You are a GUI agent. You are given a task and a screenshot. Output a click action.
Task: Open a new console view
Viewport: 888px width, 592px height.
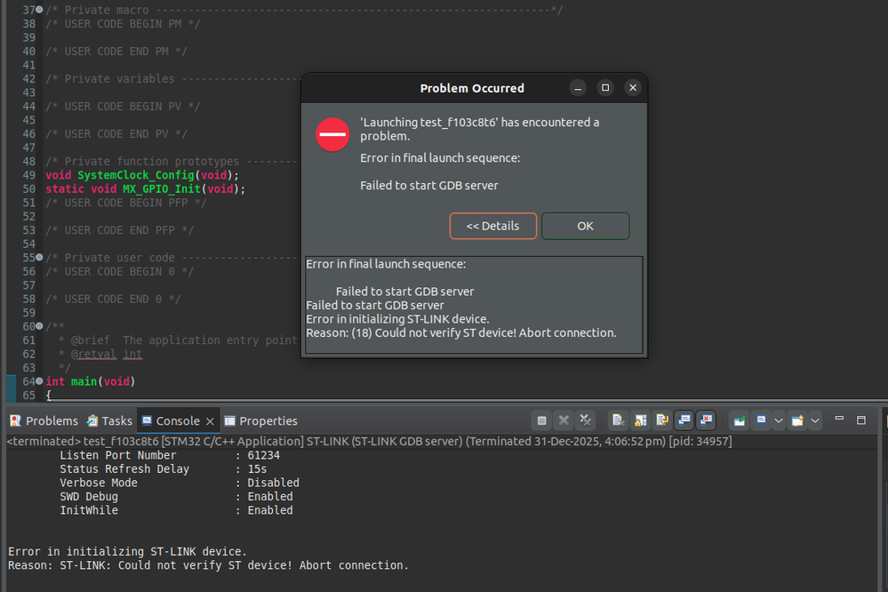tap(797, 420)
